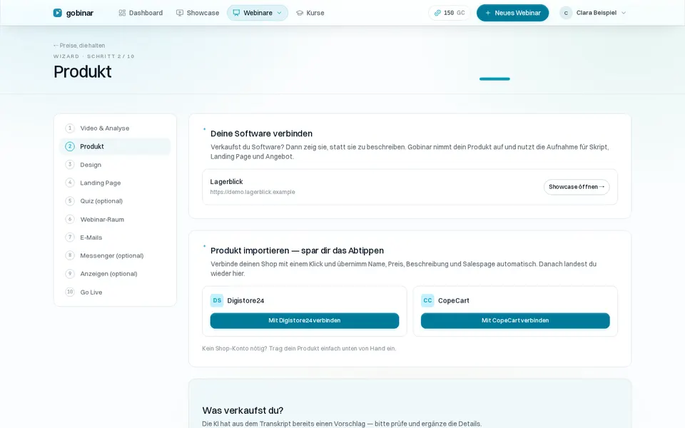Click the CC CopeCart badge icon
Viewport: 685px width, 428px height.
point(427,300)
